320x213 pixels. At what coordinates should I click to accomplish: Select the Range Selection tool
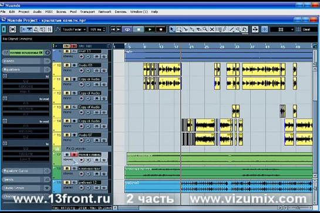click(178, 29)
